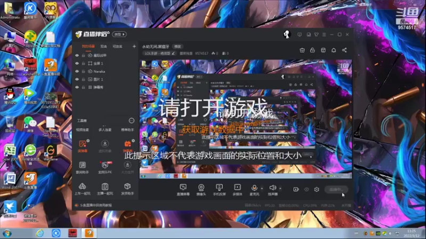Open the 榜单助手 tool
The image size is (426, 239).
tap(127, 130)
